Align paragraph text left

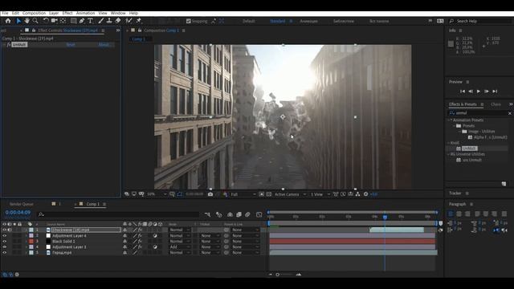[x=451, y=214]
